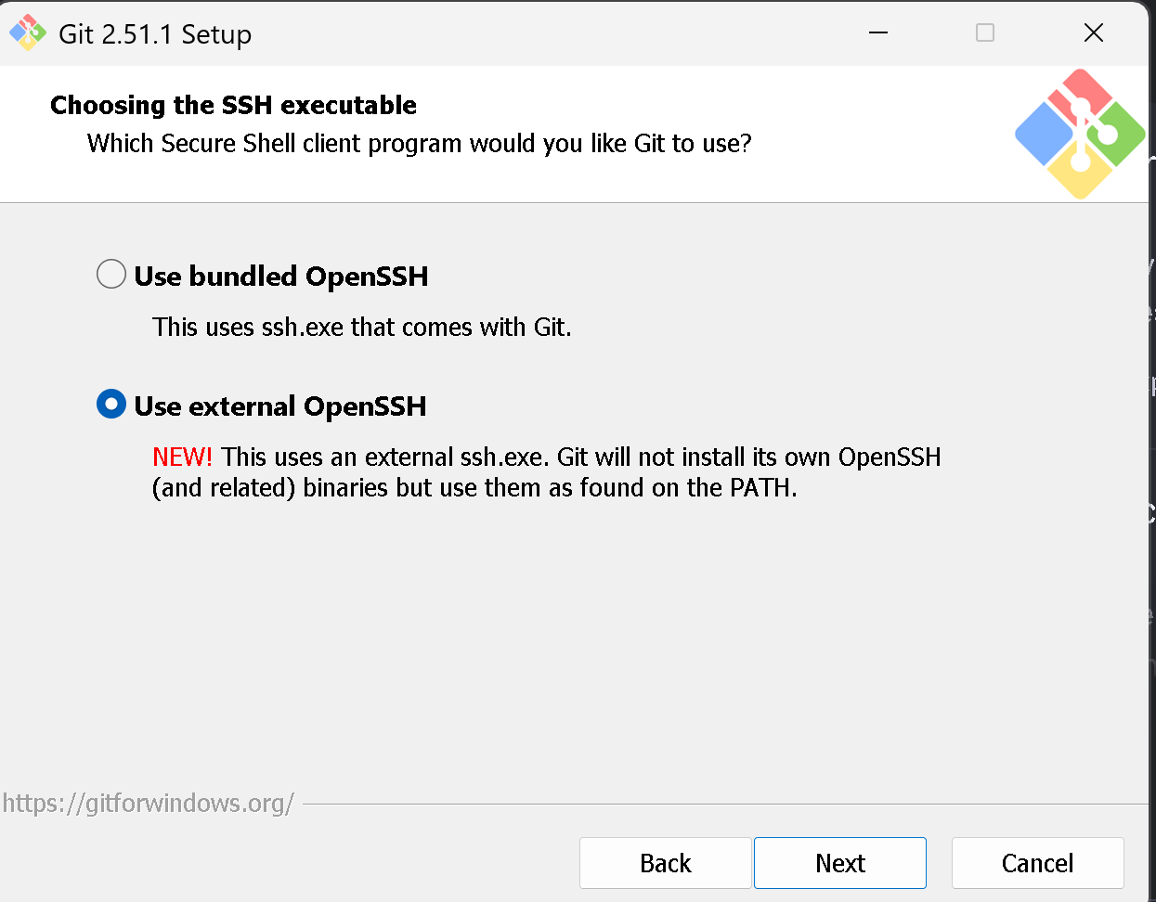
Task: Go back to the previous setup page
Action: [665, 863]
